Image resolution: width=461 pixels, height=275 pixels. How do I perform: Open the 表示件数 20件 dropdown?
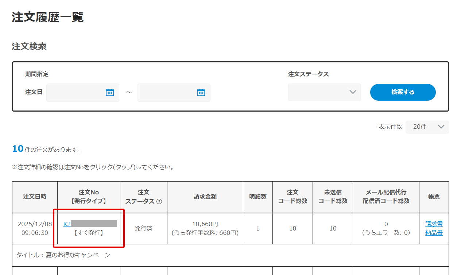pos(427,127)
